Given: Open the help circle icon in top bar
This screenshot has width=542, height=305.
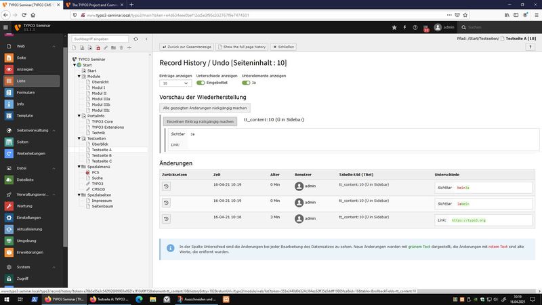Looking at the screenshot, I should tap(415, 27).
